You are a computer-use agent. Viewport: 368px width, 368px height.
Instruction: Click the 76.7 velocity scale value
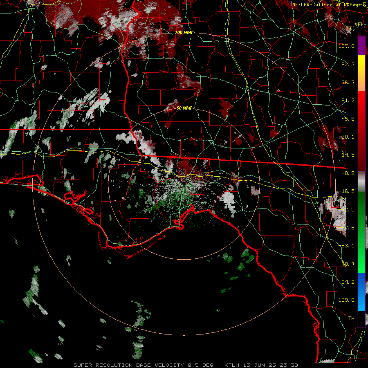pyautogui.click(x=348, y=82)
